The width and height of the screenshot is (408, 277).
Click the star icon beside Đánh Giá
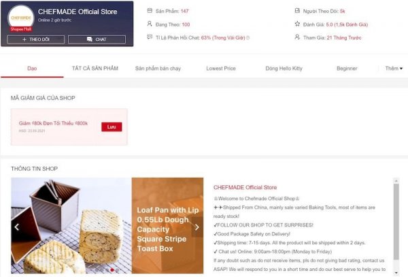(x=297, y=24)
